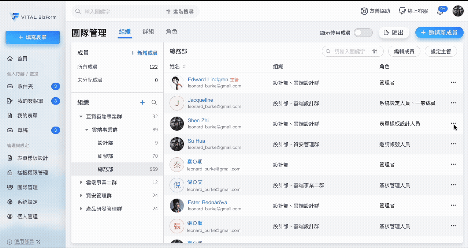Open the friendly assistance lifebuoy icon

364,11
